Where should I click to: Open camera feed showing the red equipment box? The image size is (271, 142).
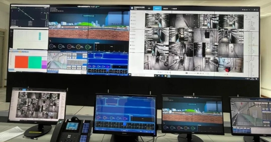231,65
